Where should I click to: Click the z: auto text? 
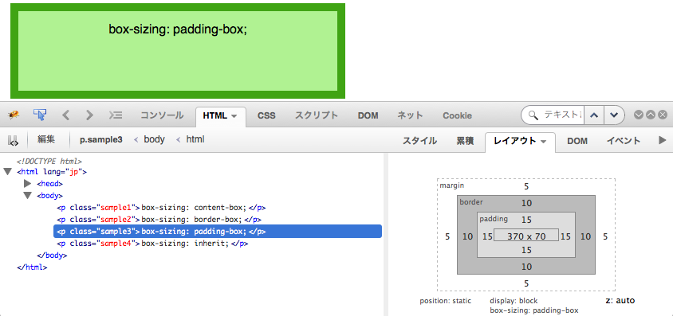pos(620,301)
